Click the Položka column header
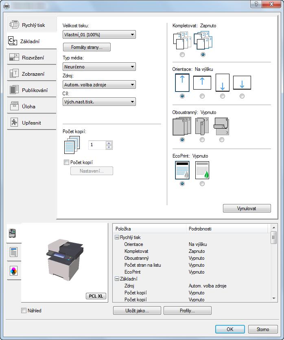Viewport: 284px width, 340px height. click(x=149, y=229)
